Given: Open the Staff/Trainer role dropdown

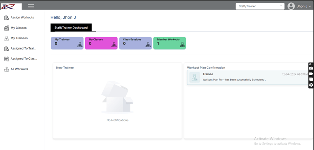Looking at the screenshot, I should [x=260, y=6].
